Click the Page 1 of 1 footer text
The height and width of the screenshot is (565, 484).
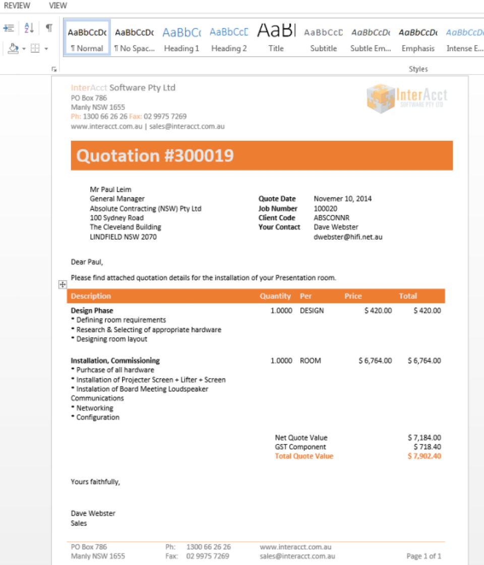pos(423,556)
